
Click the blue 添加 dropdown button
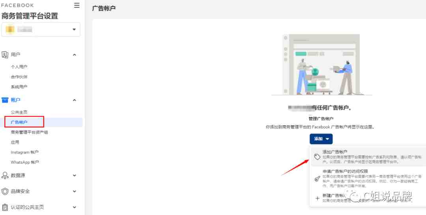321,139
